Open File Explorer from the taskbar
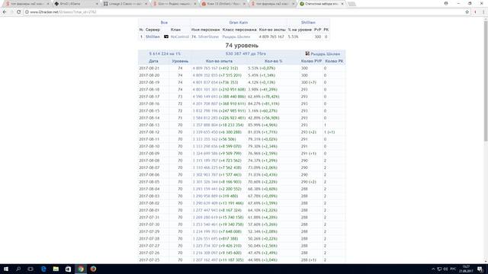 56,269
